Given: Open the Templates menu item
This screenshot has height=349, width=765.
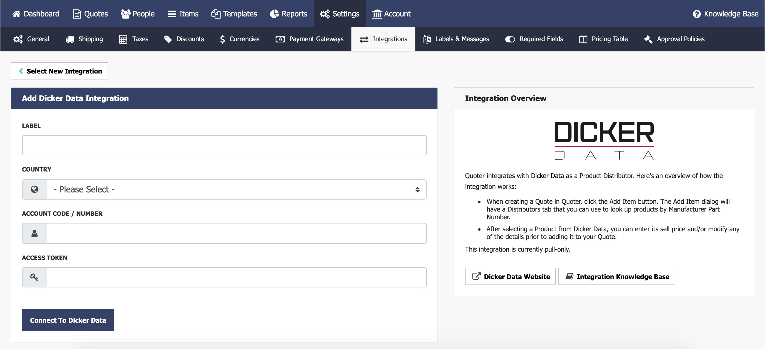Looking at the screenshot, I should [234, 14].
